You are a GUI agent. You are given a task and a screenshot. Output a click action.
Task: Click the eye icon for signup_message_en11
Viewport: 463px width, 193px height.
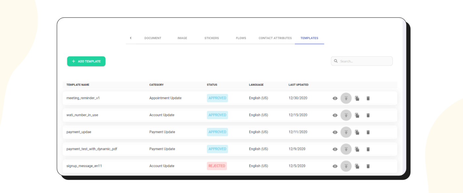click(335, 166)
